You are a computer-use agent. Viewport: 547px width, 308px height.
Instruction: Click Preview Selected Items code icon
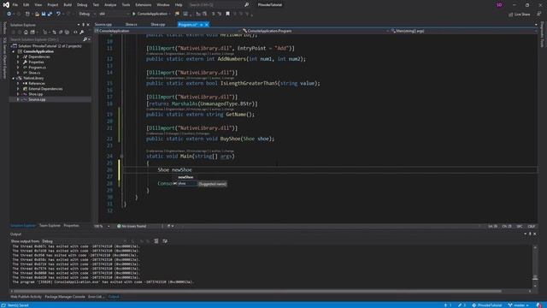(75, 33)
